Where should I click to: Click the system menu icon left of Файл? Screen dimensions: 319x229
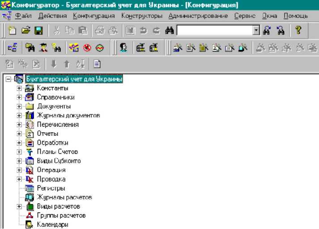(7, 16)
